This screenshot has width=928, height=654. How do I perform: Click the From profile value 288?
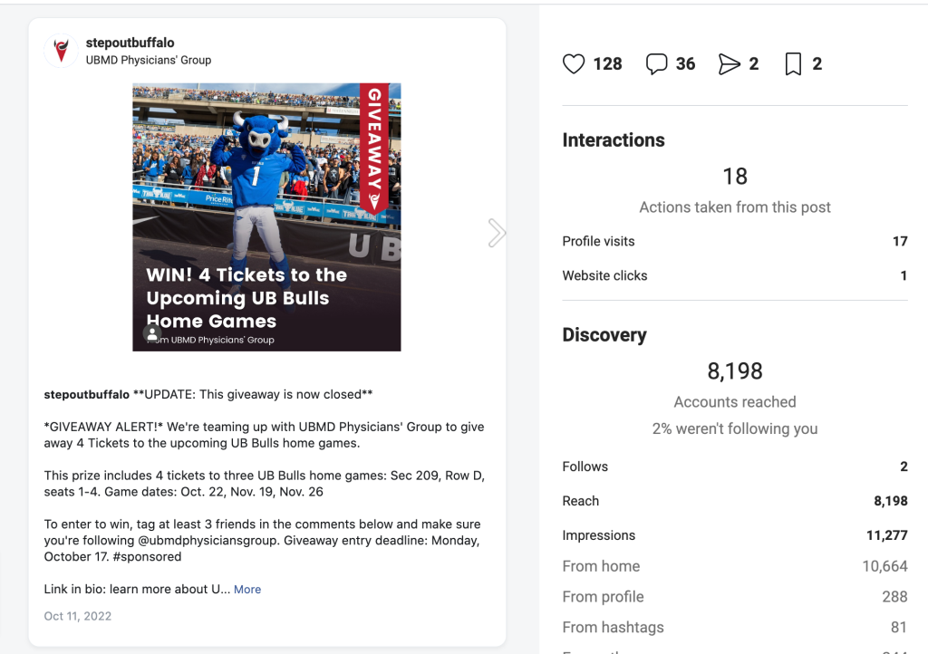point(894,597)
